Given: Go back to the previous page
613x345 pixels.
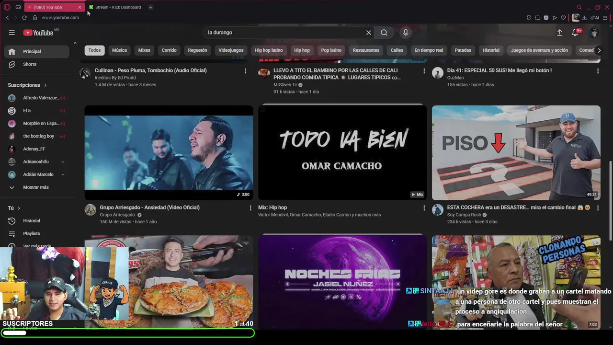Looking at the screenshot, I should [7, 18].
